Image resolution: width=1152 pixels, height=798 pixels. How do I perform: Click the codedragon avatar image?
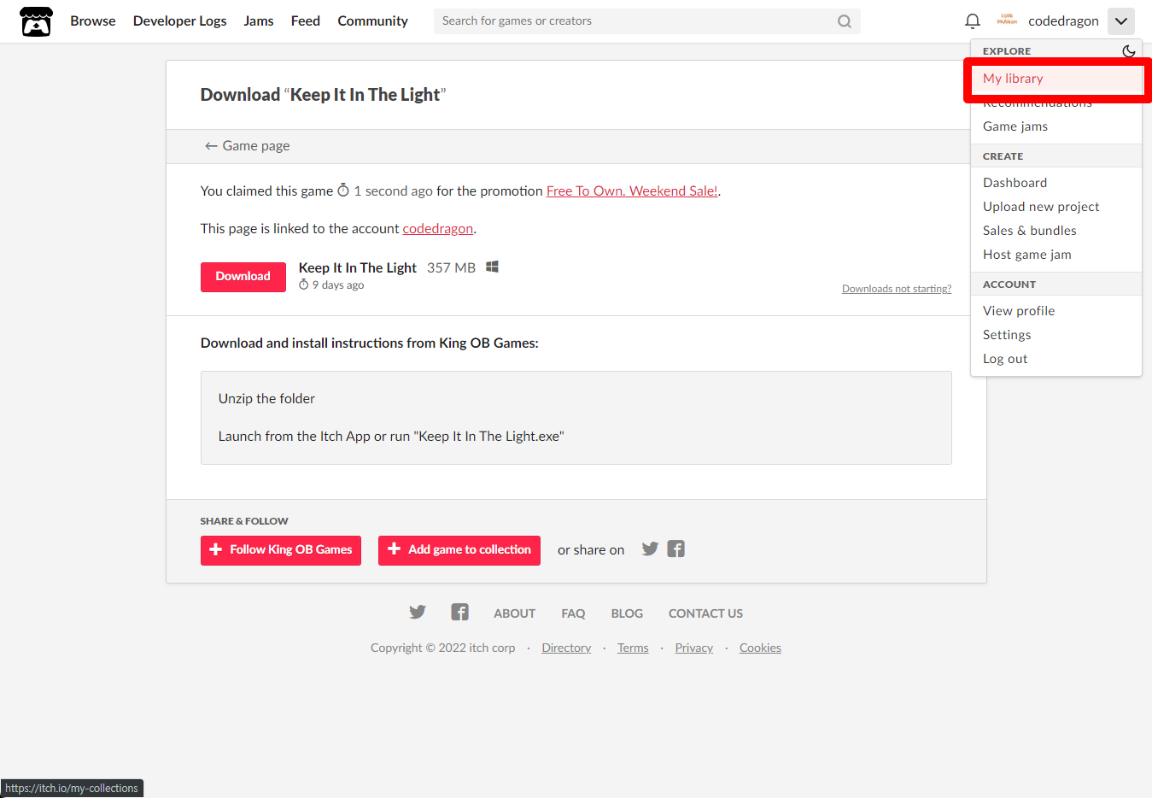[1007, 21]
